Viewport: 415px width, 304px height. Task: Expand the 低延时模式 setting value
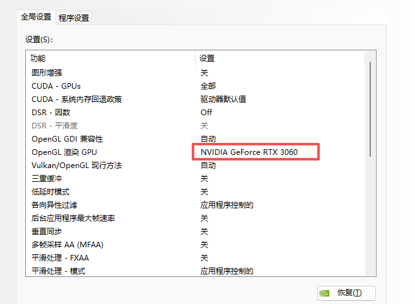point(204,191)
